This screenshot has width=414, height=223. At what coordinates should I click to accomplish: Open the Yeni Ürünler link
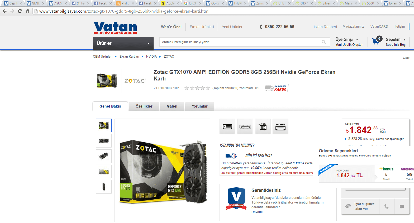[x=232, y=27]
